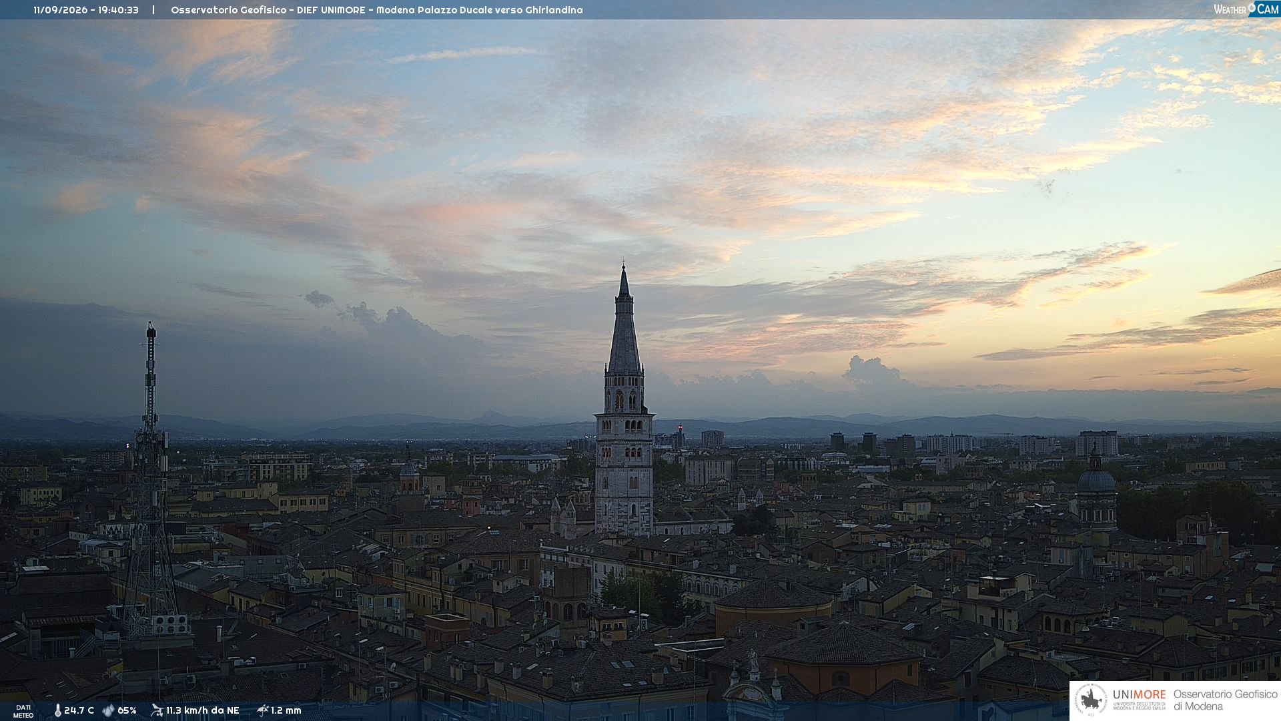Click the camera lens in WeatherCam logo

[1252, 7]
